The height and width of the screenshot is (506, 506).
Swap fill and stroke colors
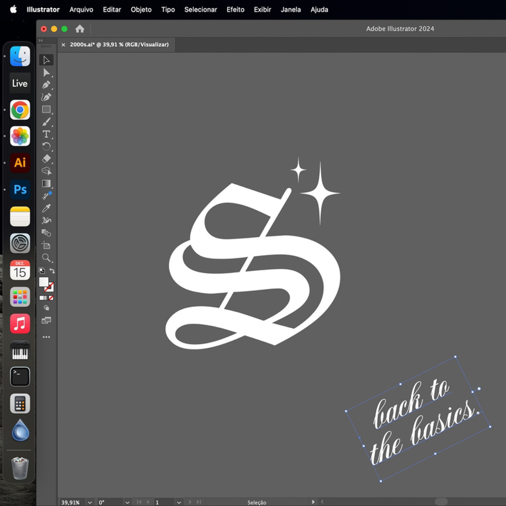pos(52,271)
